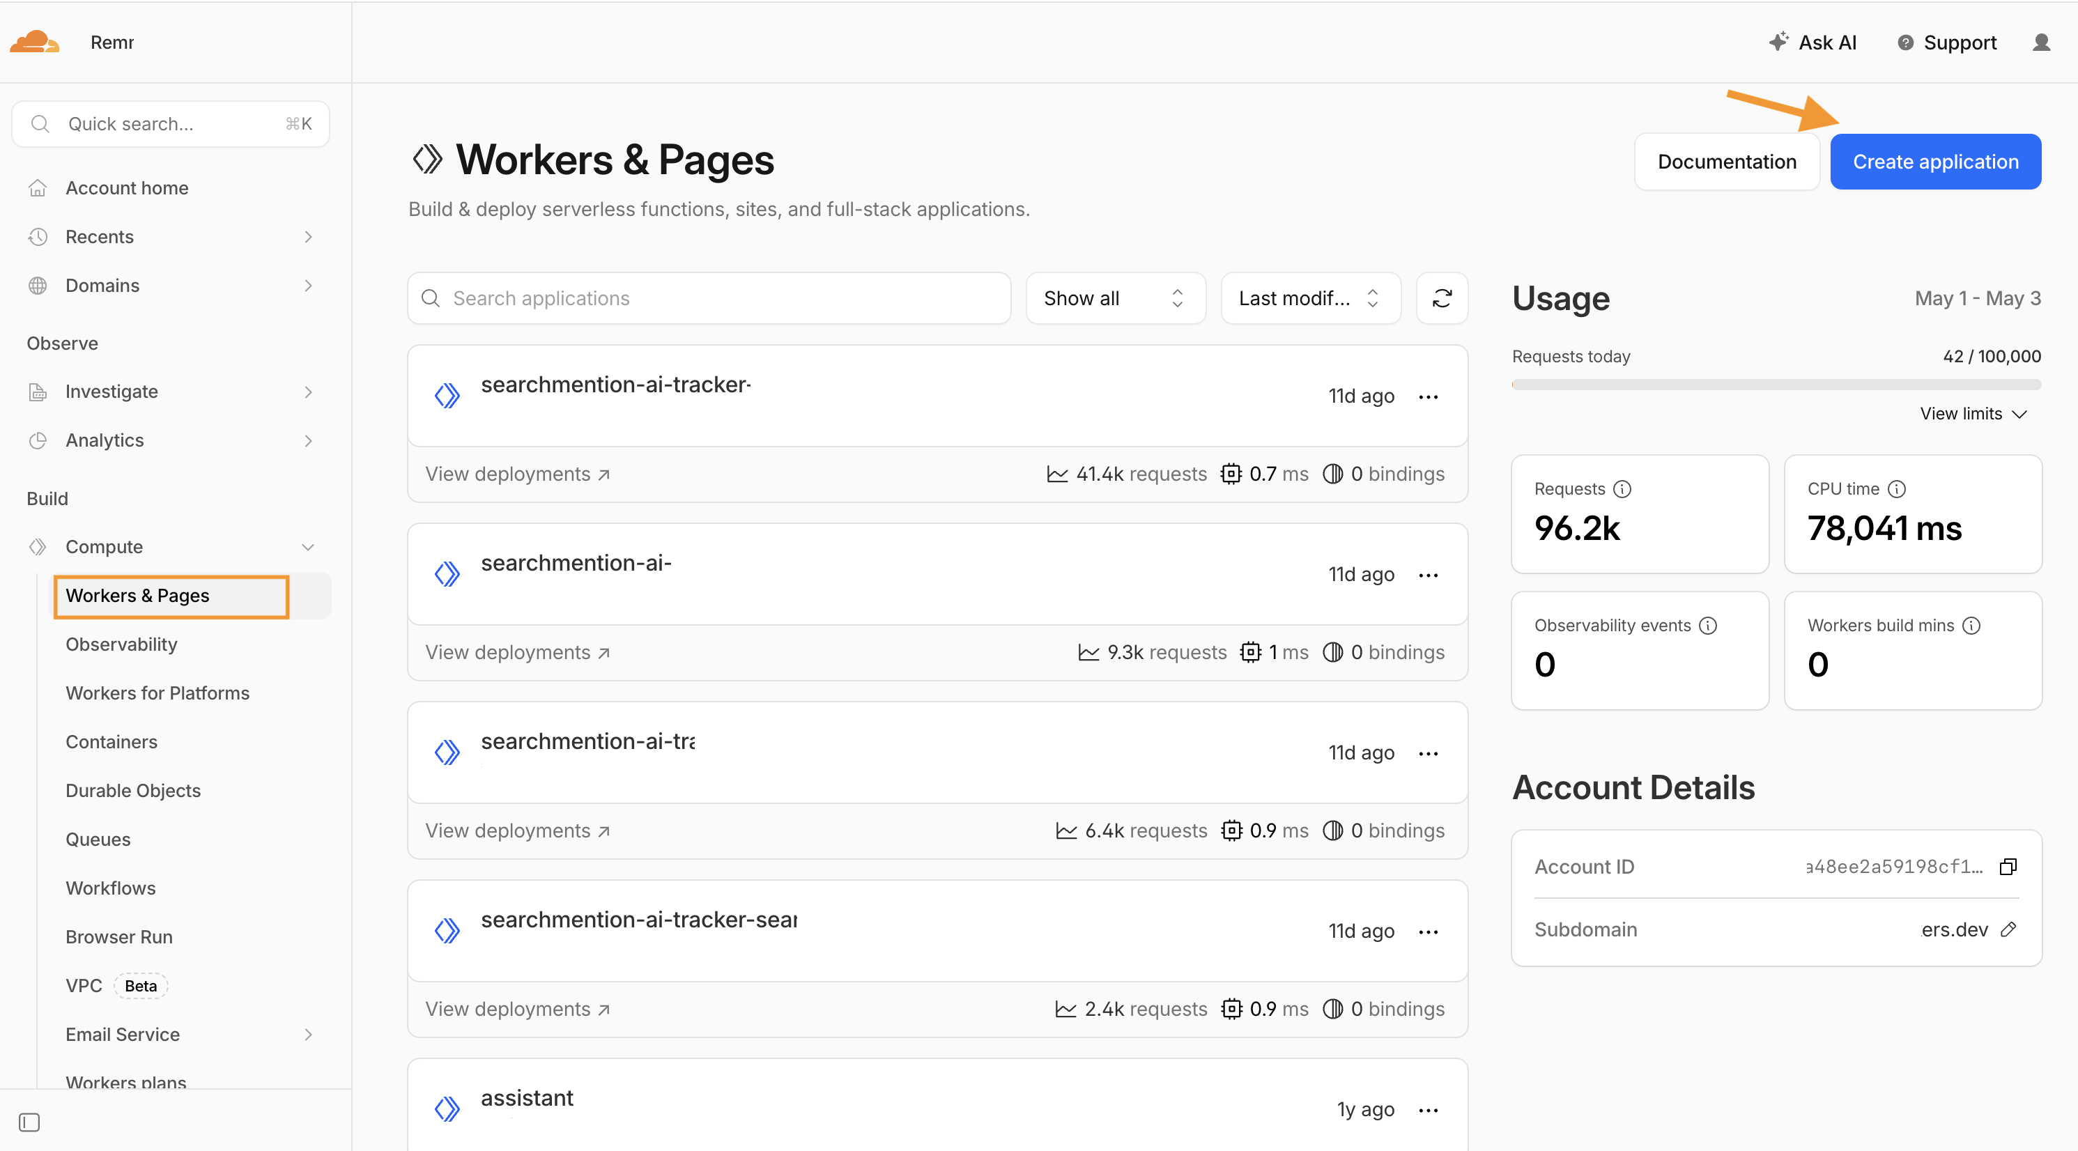Image resolution: width=2078 pixels, height=1151 pixels.
Task: Click the Domains globe icon
Action: pyautogui.click(x=37, y=286)
